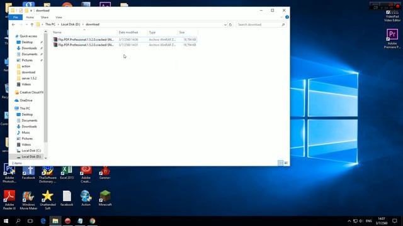
Task: Open the Customize Quick Access Toolbar dropdown
Action: 31,11
